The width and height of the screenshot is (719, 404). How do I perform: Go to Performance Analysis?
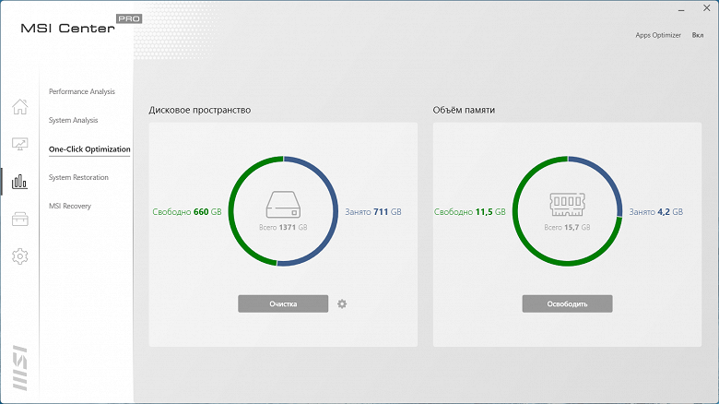pos(82,91)
